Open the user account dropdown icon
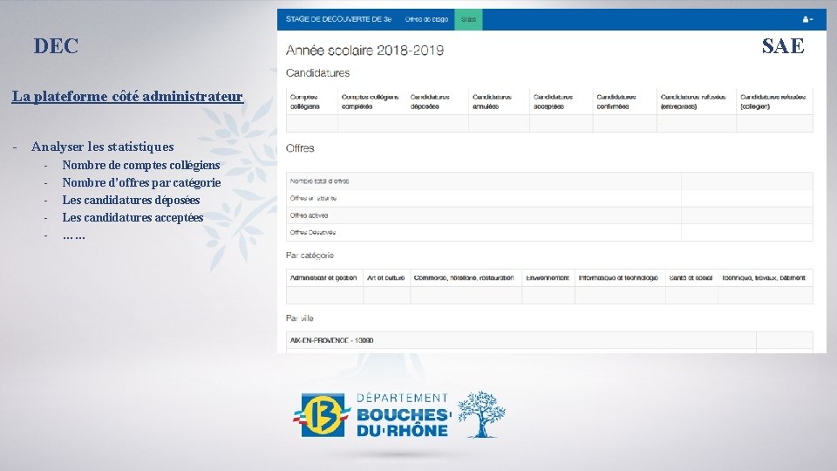Image resolution: width=837 pixels, height=471 pixels. pos(807,19)
